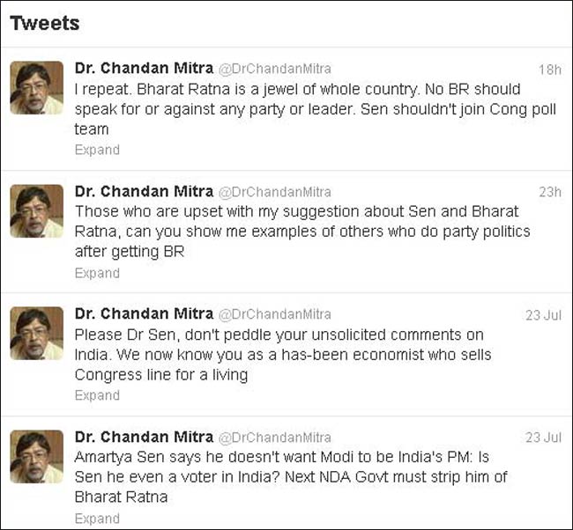Click author name on 'Amartya Sen says' tweet
This screenshot has width=573, height=530.
[x=144, y=437]
